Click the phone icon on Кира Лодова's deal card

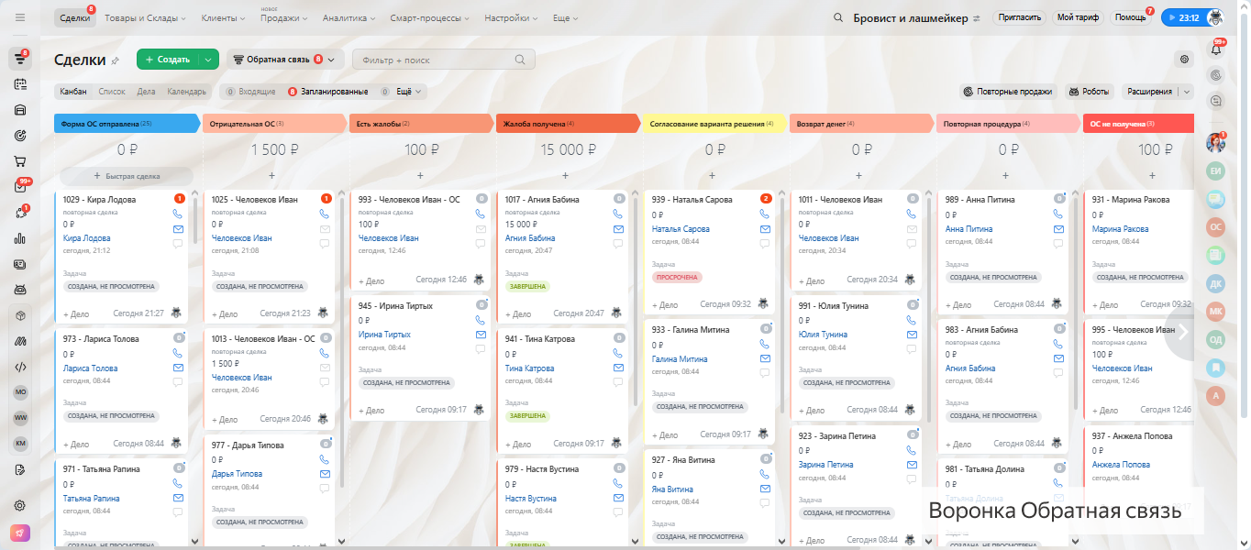[x=178, y=214]
